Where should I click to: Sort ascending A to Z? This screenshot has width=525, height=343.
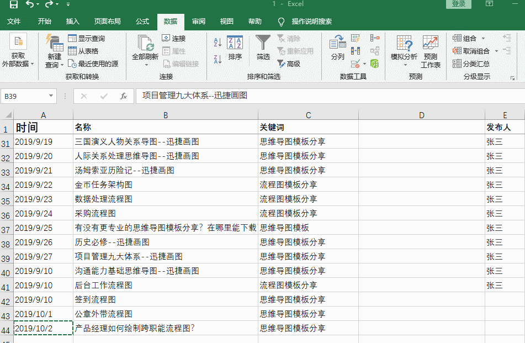218,42
